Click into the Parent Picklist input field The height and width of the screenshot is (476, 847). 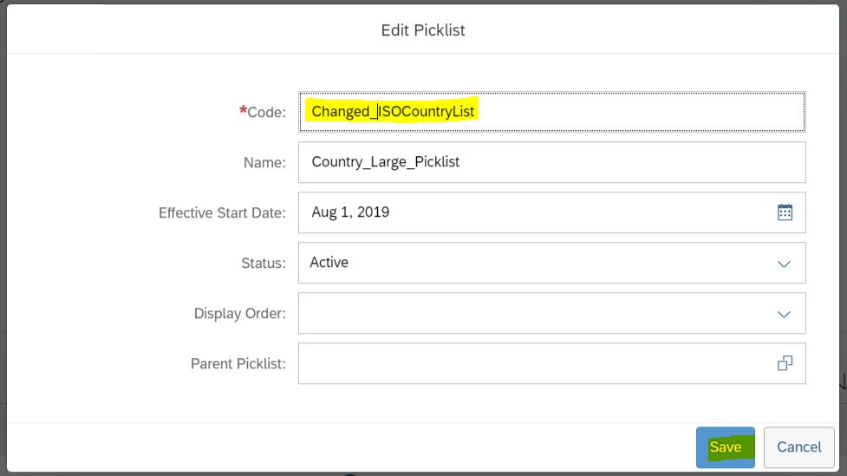(x=551, y=363)
